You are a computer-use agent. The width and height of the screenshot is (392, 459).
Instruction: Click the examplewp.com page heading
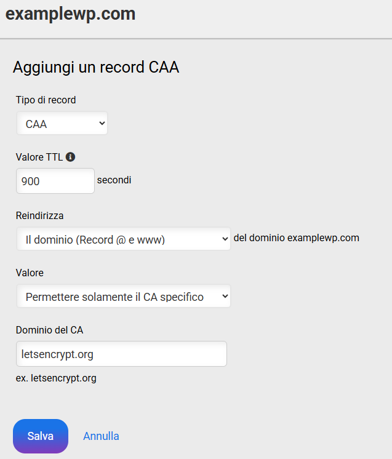coord(70,14)
